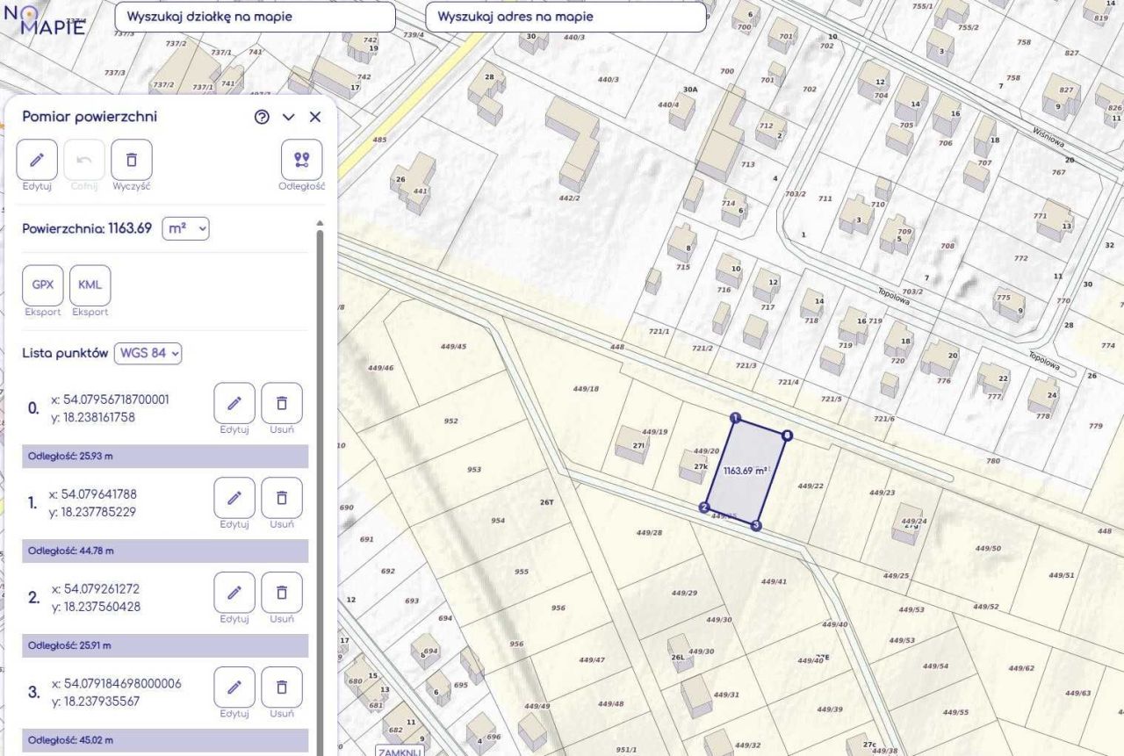Select polygon vertex 0 on the map
Screen dimensions: 1124x756
[x=788, y=435]
